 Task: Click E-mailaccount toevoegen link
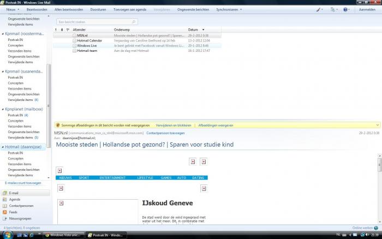(23, 183)
